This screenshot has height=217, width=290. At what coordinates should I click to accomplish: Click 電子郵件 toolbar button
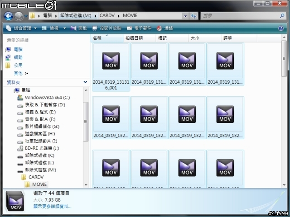139,28
